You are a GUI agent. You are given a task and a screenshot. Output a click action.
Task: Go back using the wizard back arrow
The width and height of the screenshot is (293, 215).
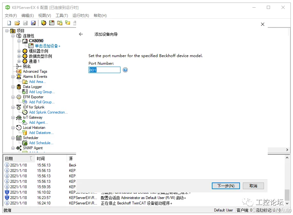(x=81, y=34)
